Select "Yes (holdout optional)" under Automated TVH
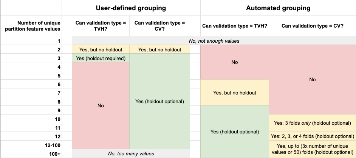Image resolution: width=356 pixels, height=158 pixels. coord(234,132)
